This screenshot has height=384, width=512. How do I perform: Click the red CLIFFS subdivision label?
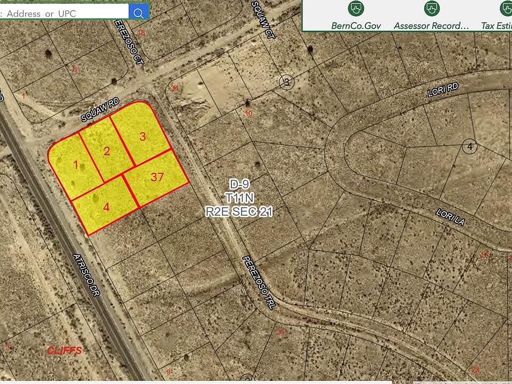coord(65,351)
